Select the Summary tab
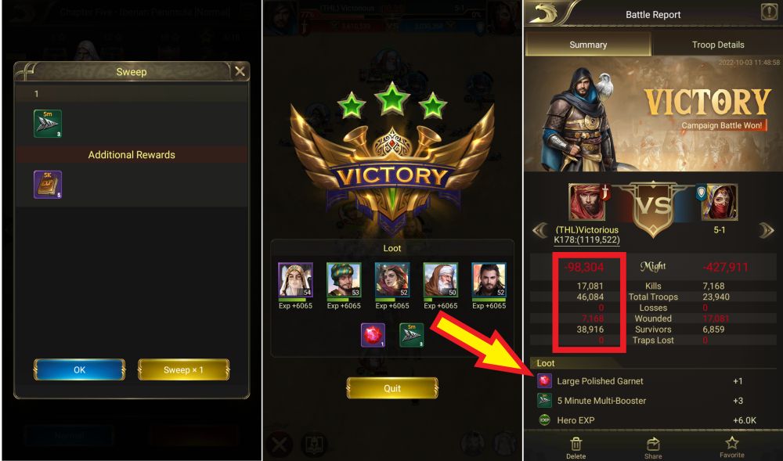 pos(588,45)
